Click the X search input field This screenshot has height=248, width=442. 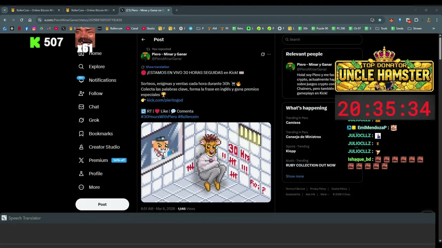tap(322, 39)
